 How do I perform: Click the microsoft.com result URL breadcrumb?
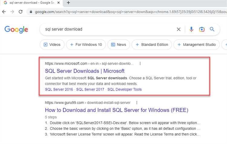point(89,64)
